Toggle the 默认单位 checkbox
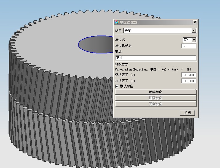 117,86
